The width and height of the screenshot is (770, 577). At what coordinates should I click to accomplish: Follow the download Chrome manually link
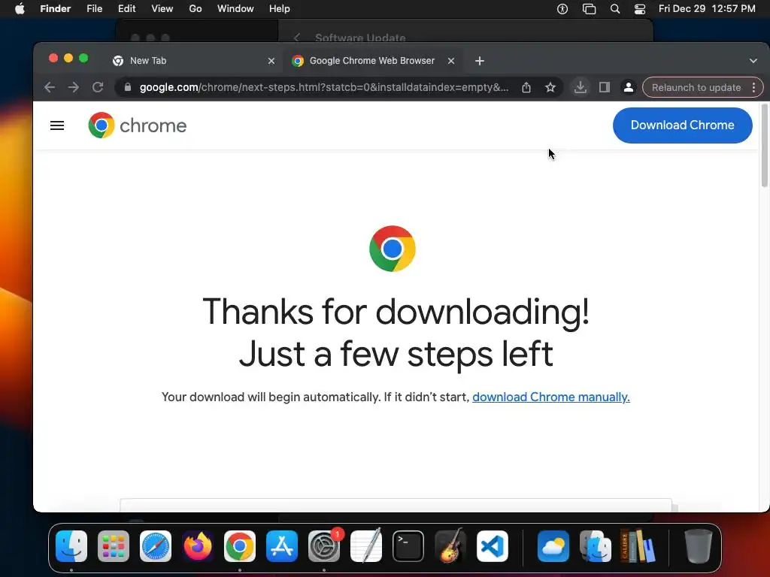click(551, 397)
